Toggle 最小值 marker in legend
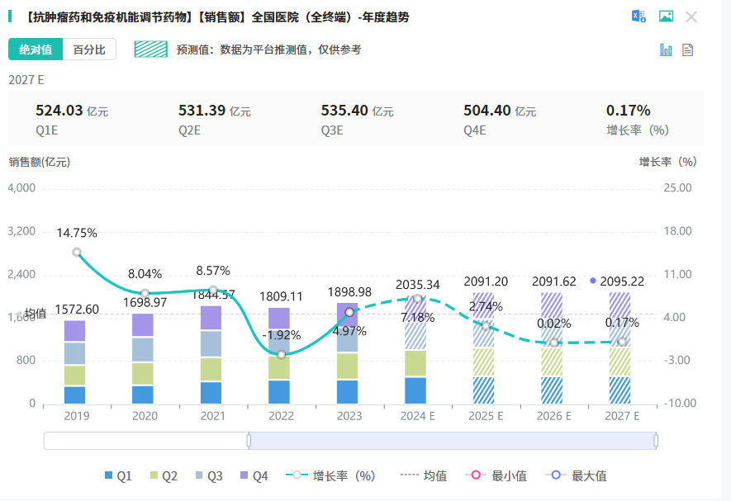 point(496,475)
